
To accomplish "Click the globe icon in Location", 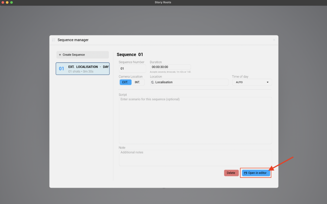I will [153, 82].
